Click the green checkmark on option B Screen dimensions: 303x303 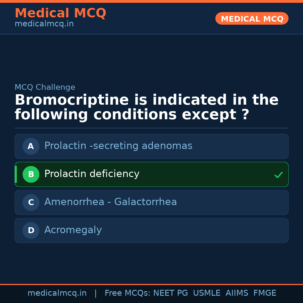click(278, 175)
